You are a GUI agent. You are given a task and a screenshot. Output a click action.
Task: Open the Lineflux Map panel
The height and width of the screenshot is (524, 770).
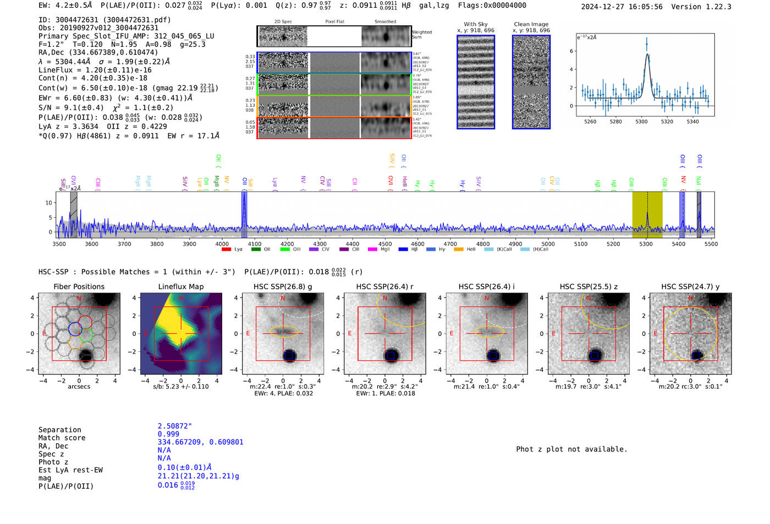(181, 334)
